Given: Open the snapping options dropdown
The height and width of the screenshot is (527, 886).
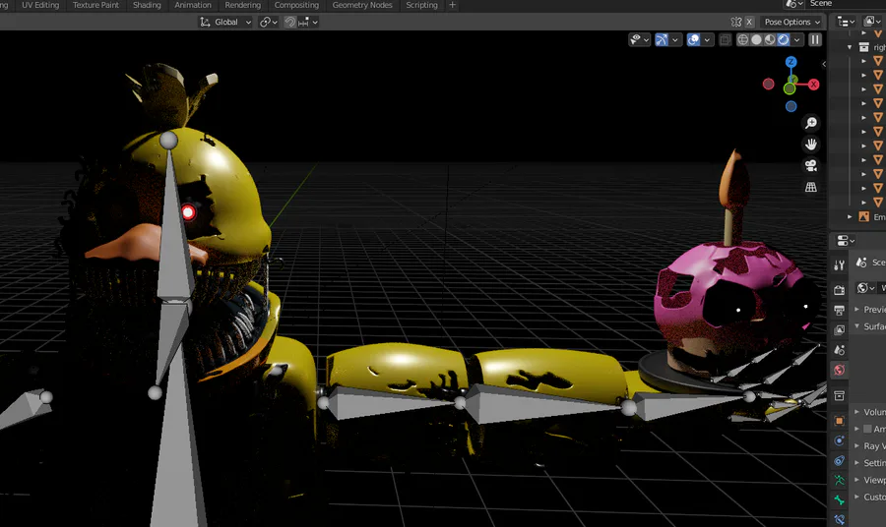Looking at the screenshot, I should (309, 22).
